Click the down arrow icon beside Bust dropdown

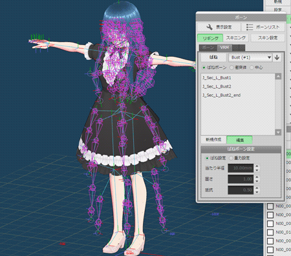tap(277, 57)
